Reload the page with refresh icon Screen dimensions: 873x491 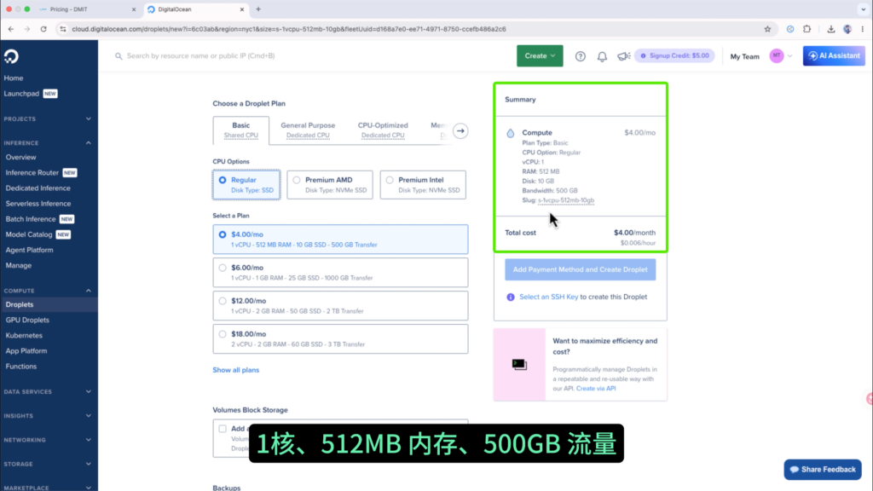coord(43,29)
